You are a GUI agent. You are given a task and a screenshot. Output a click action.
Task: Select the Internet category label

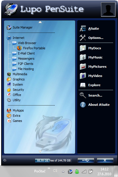click(18, 38)
